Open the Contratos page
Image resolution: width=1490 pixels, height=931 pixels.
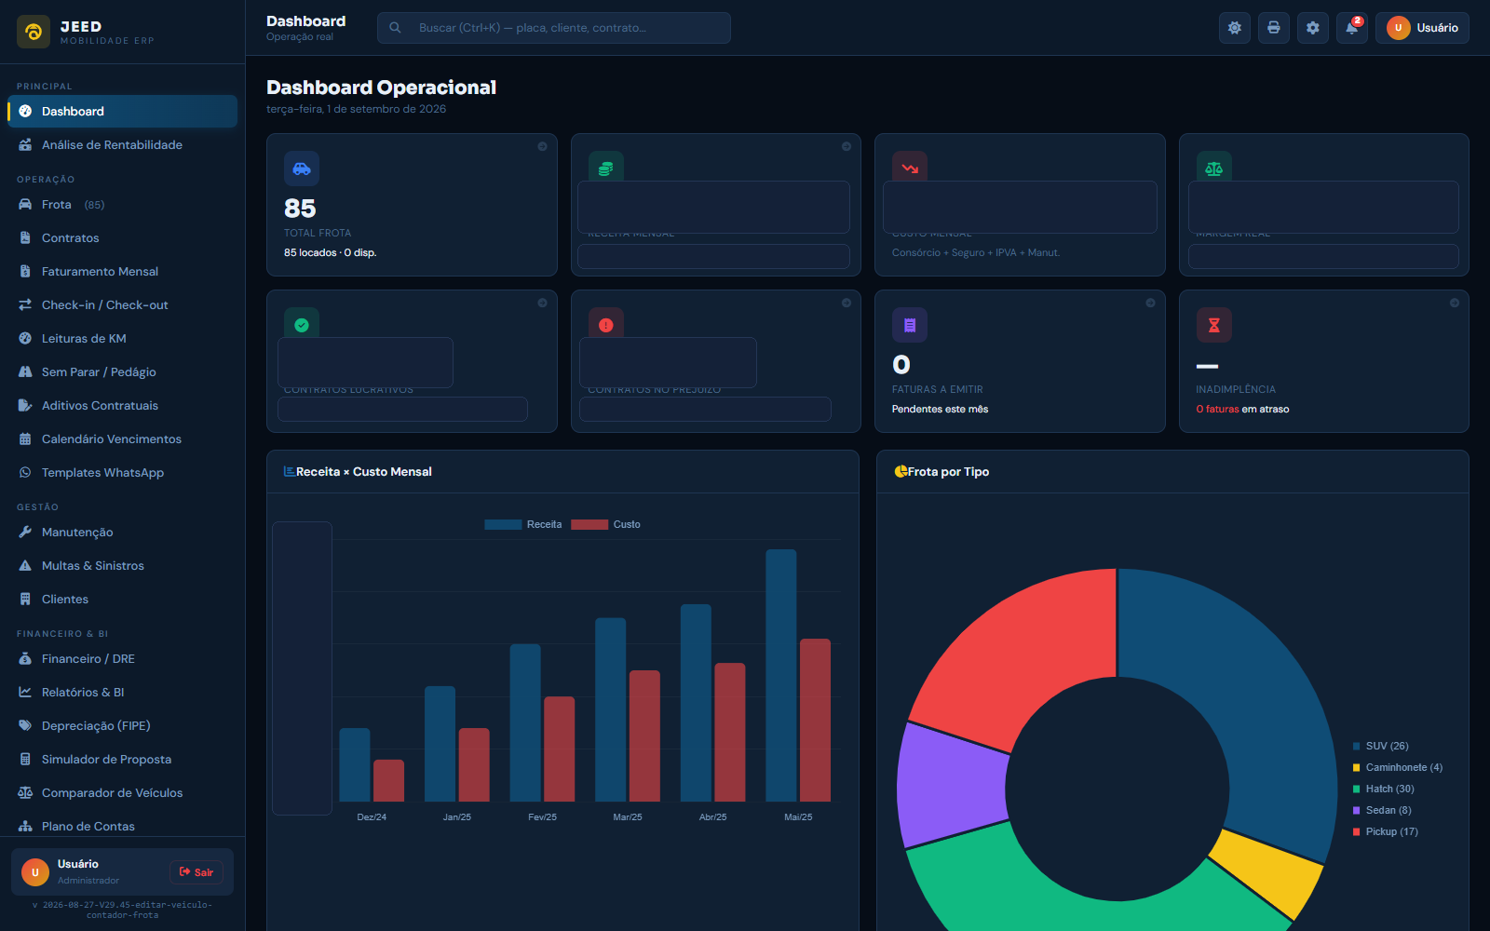tap(122, 237)
